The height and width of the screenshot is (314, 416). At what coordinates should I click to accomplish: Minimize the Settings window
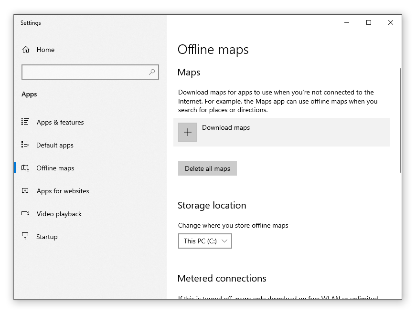346,22
